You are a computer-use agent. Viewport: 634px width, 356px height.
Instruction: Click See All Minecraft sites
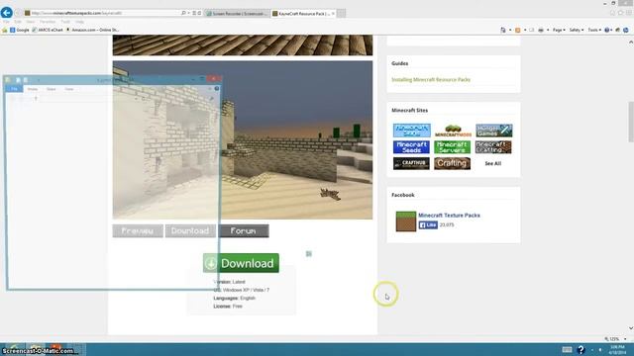coord(493,163)
